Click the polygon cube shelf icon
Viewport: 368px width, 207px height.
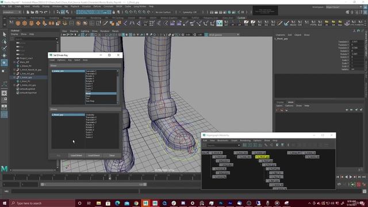pyautogui.click(x=25, y=23)
